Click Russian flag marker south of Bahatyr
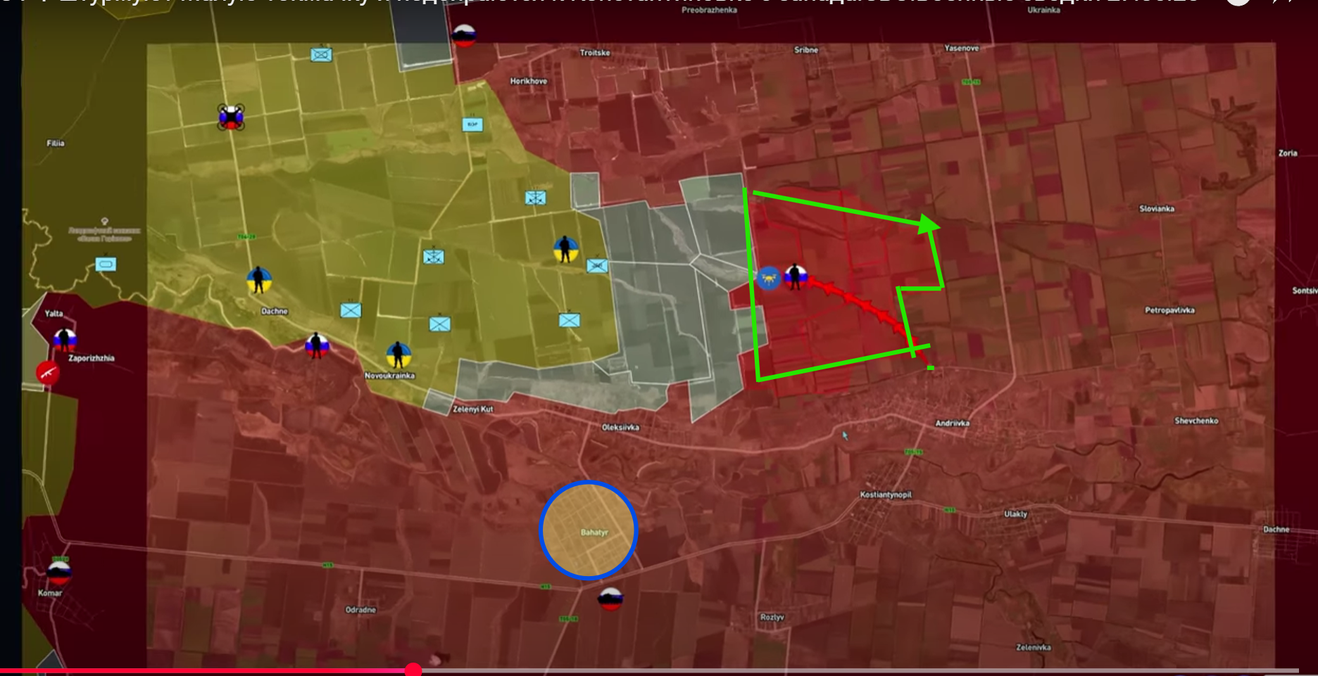This screenshot has height=676, width=1318. (x=610, y=599)
